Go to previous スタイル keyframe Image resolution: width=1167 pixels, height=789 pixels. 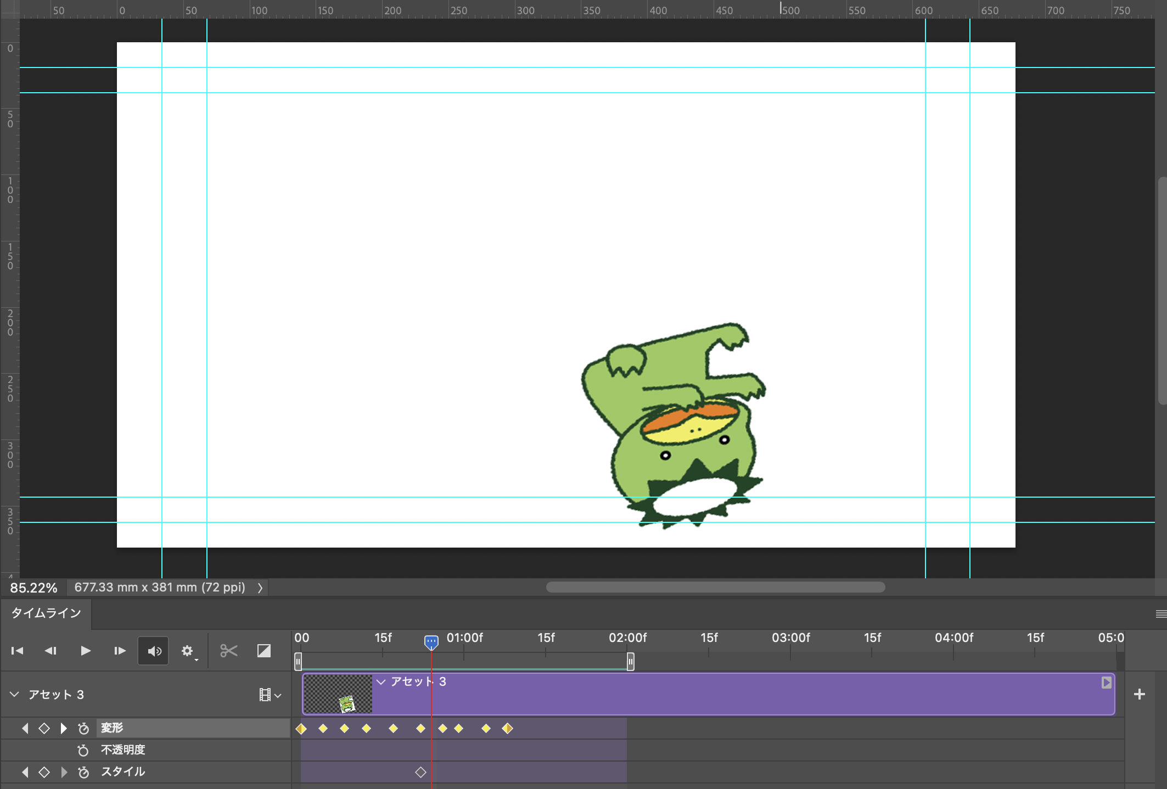pyautogui.click(x=25, y=772)
